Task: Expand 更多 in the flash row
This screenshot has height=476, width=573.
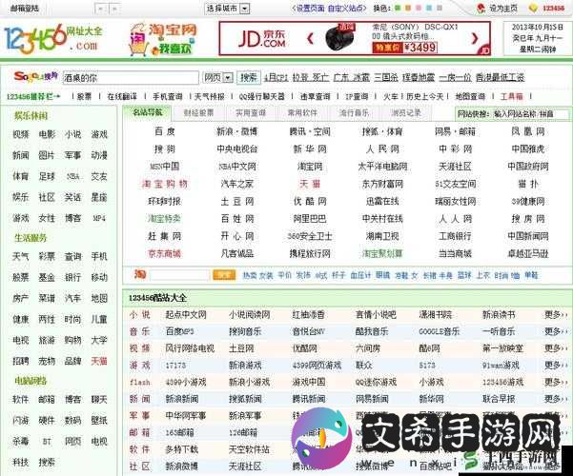Action: 556,382
